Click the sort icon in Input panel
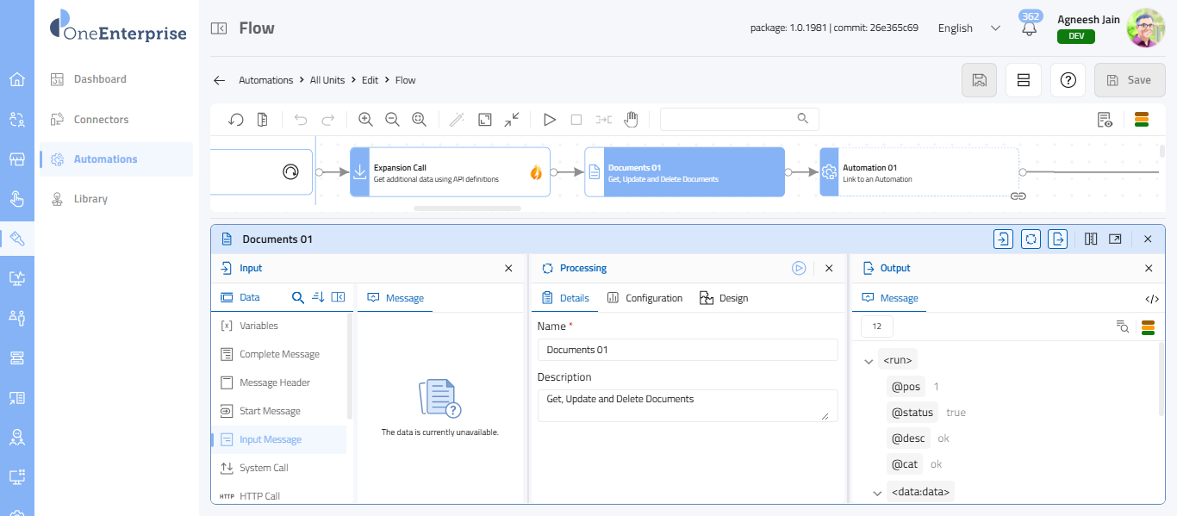Screen dimensions: 1177x516 [318, 297]
